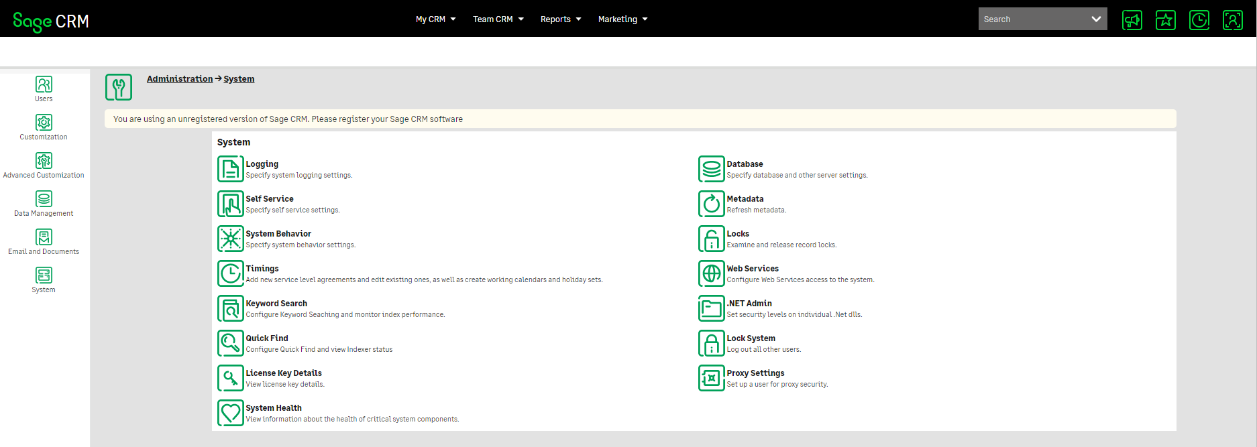Click the Metadata refresh icon
1257x447 pixels.
tap(712, 204)
